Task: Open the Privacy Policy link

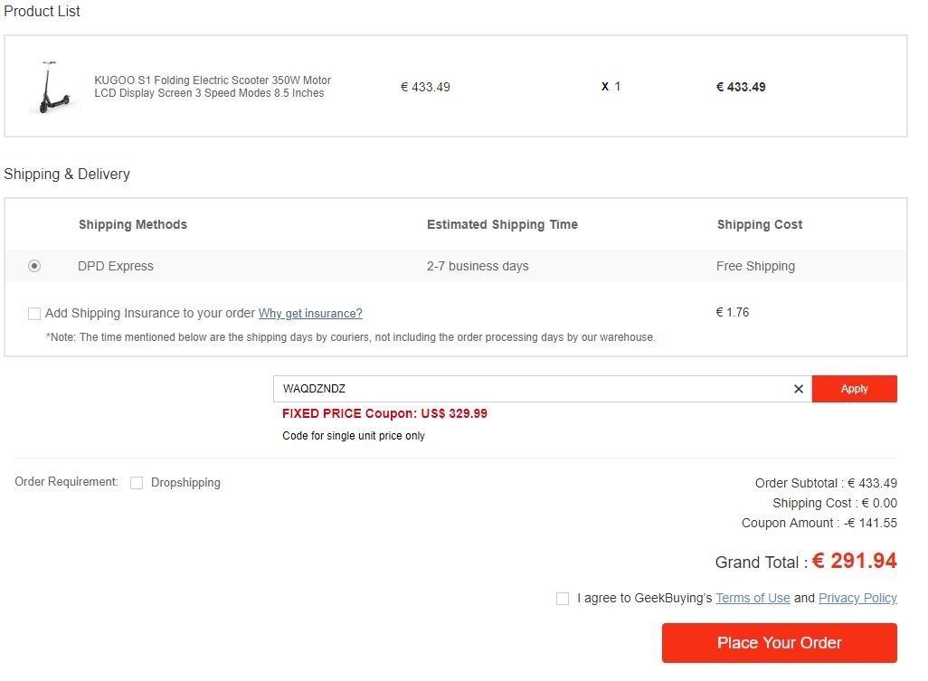Action: pos(857,598)
